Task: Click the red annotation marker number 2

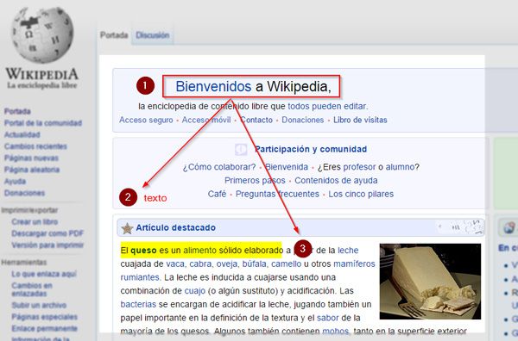Action: point(128,197)
